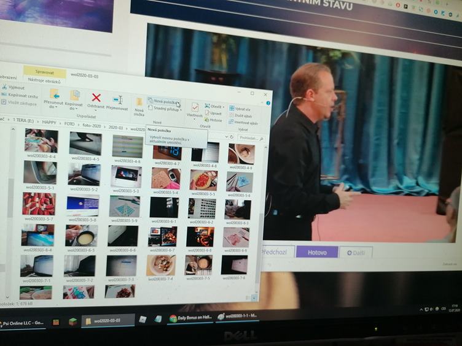The height and width of the screenshot is (346, 462).
Task: Click the Kopírovat do folder icon
Action: pyautogui.click(x=74, y=95)
